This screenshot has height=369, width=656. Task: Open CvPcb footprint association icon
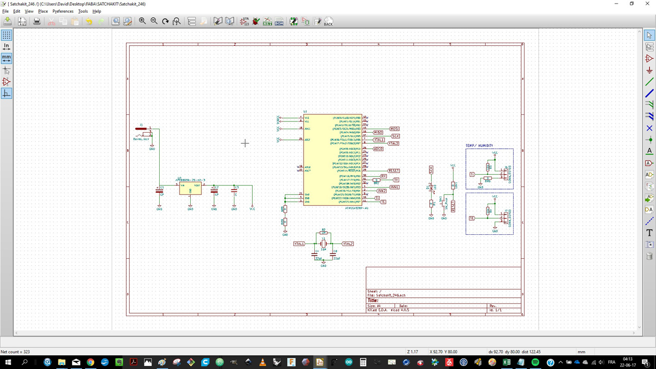click(x=306, y=21)
